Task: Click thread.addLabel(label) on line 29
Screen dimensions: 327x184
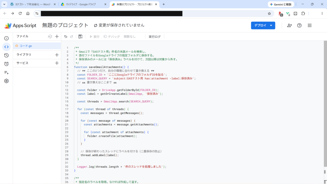Action: 100,155
